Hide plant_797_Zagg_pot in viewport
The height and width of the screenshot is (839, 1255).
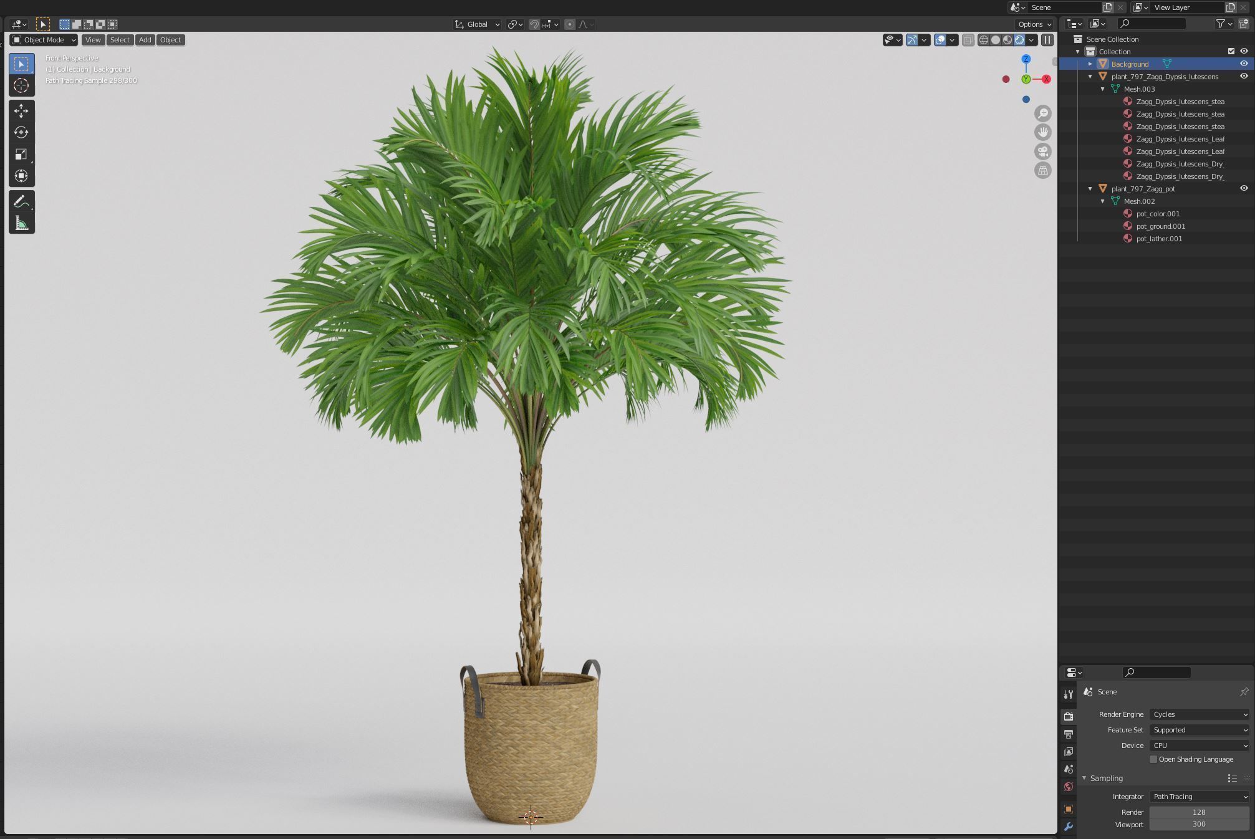point(1243,188)
